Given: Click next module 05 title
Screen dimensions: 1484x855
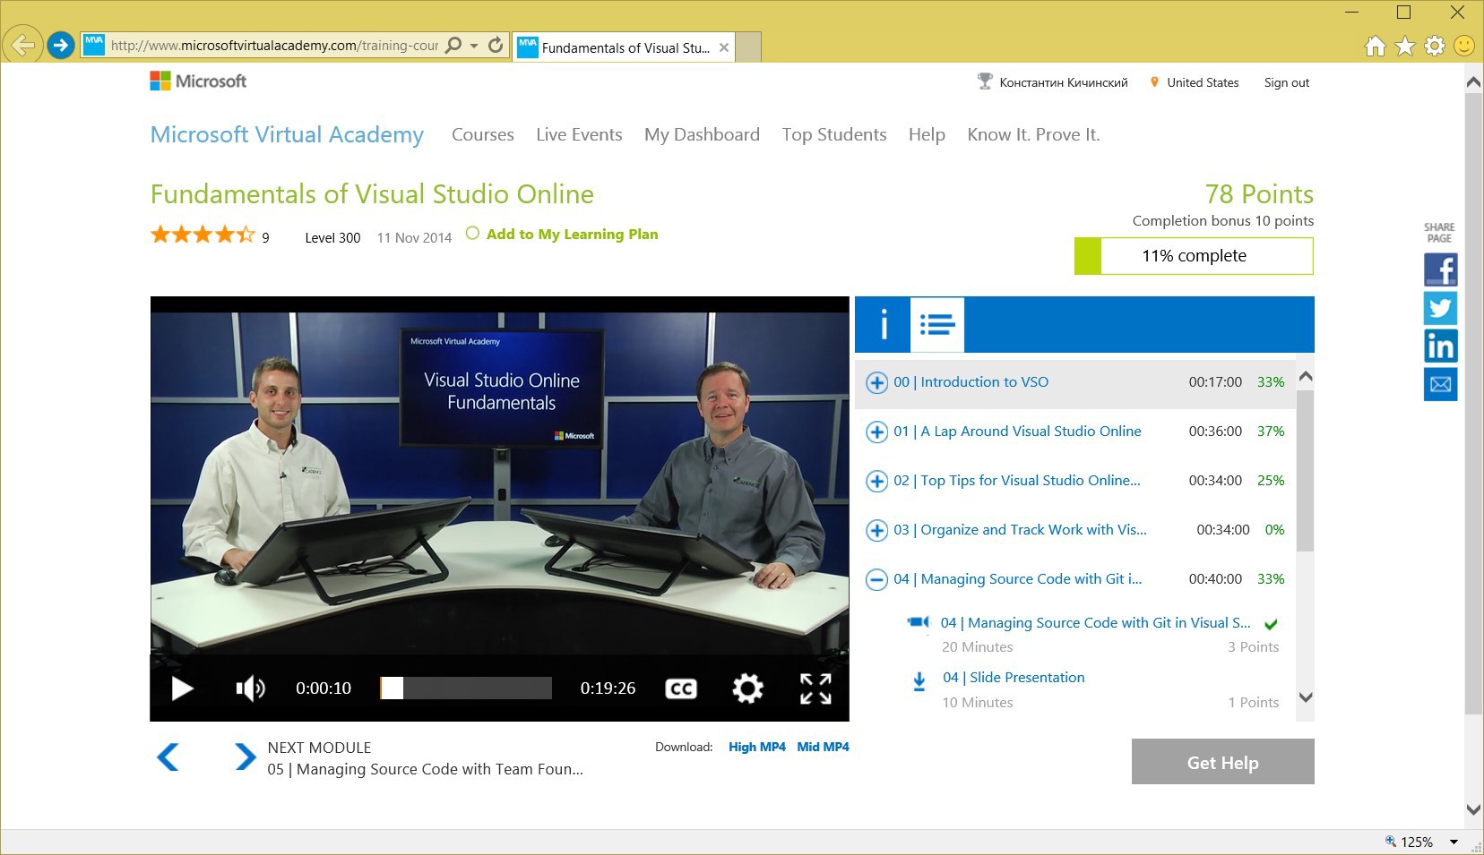Looking at the screenshot, I should click(x=426, y=769).
